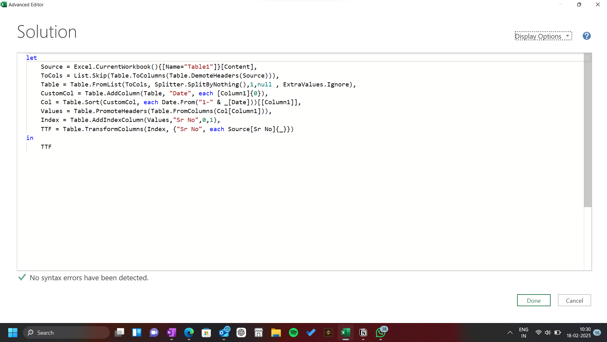The width and height of the screenshot is (607, 342).
Task: Open the clock and date panel
Action: [579, 332]
